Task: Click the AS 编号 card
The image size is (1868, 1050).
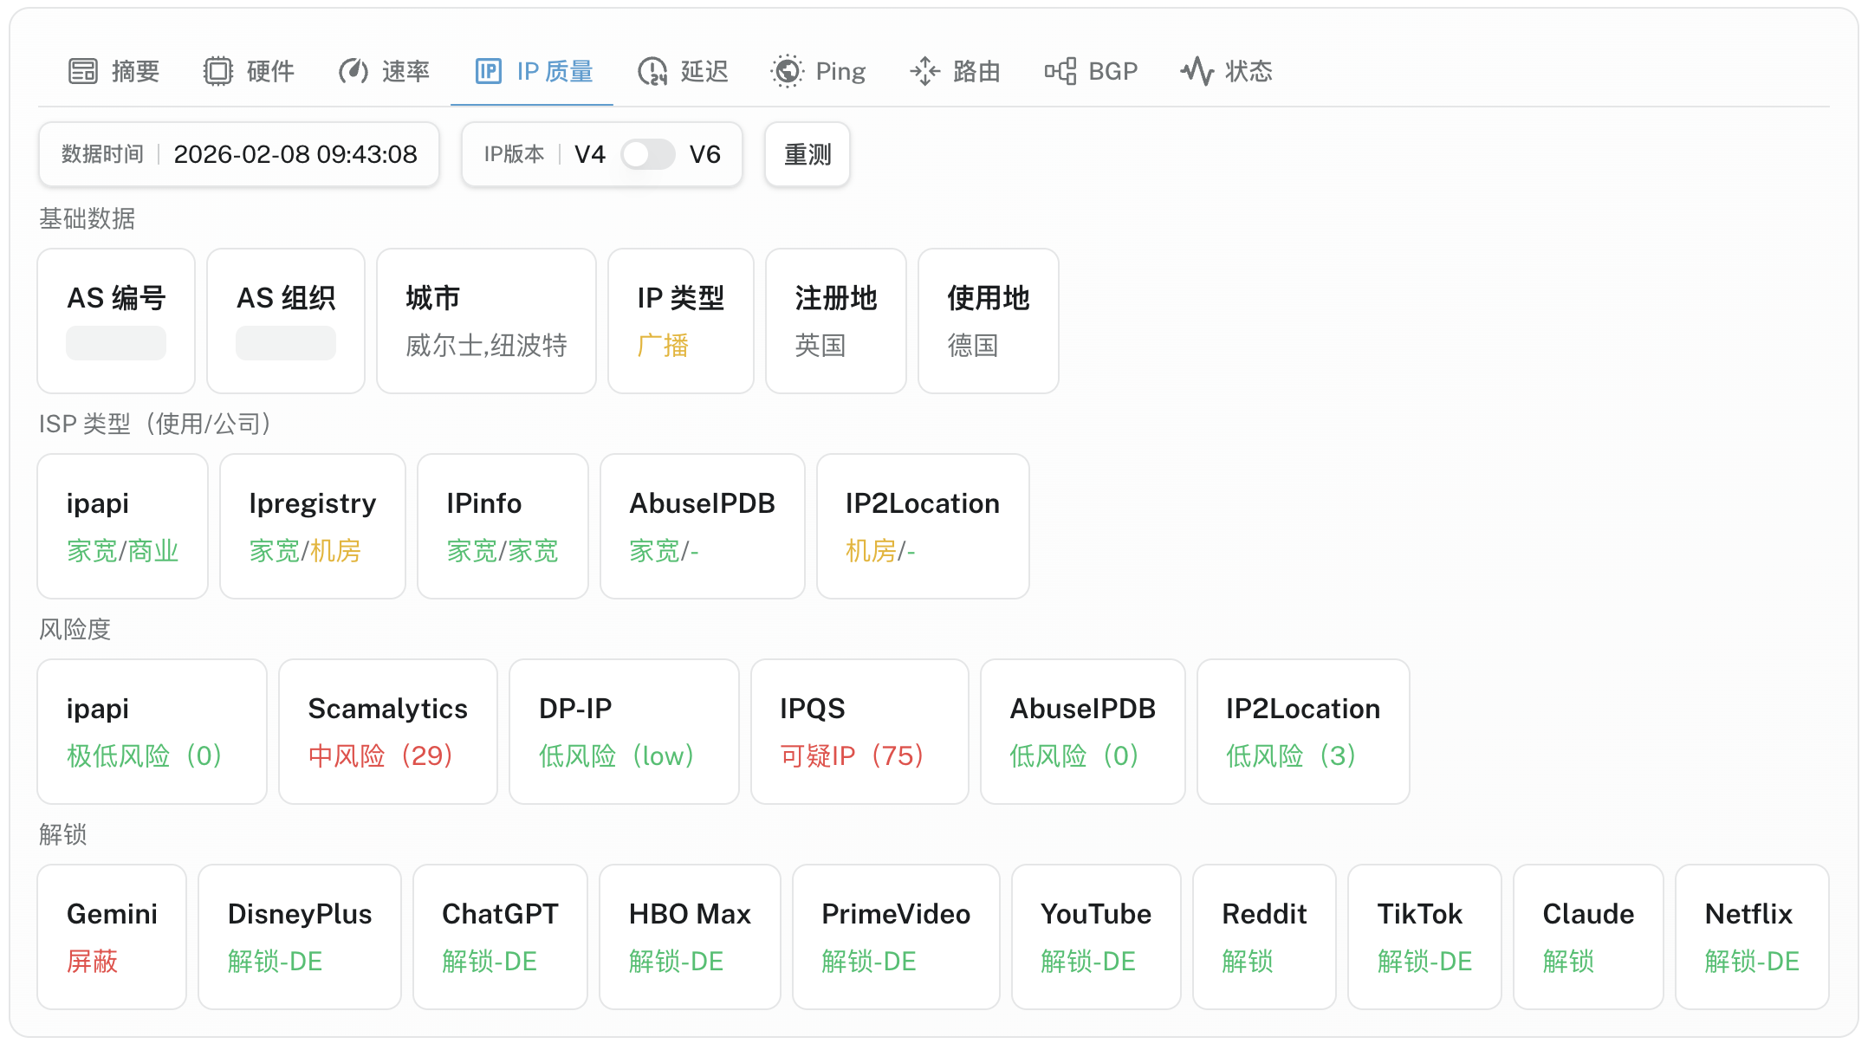Action: pos(116,321)
